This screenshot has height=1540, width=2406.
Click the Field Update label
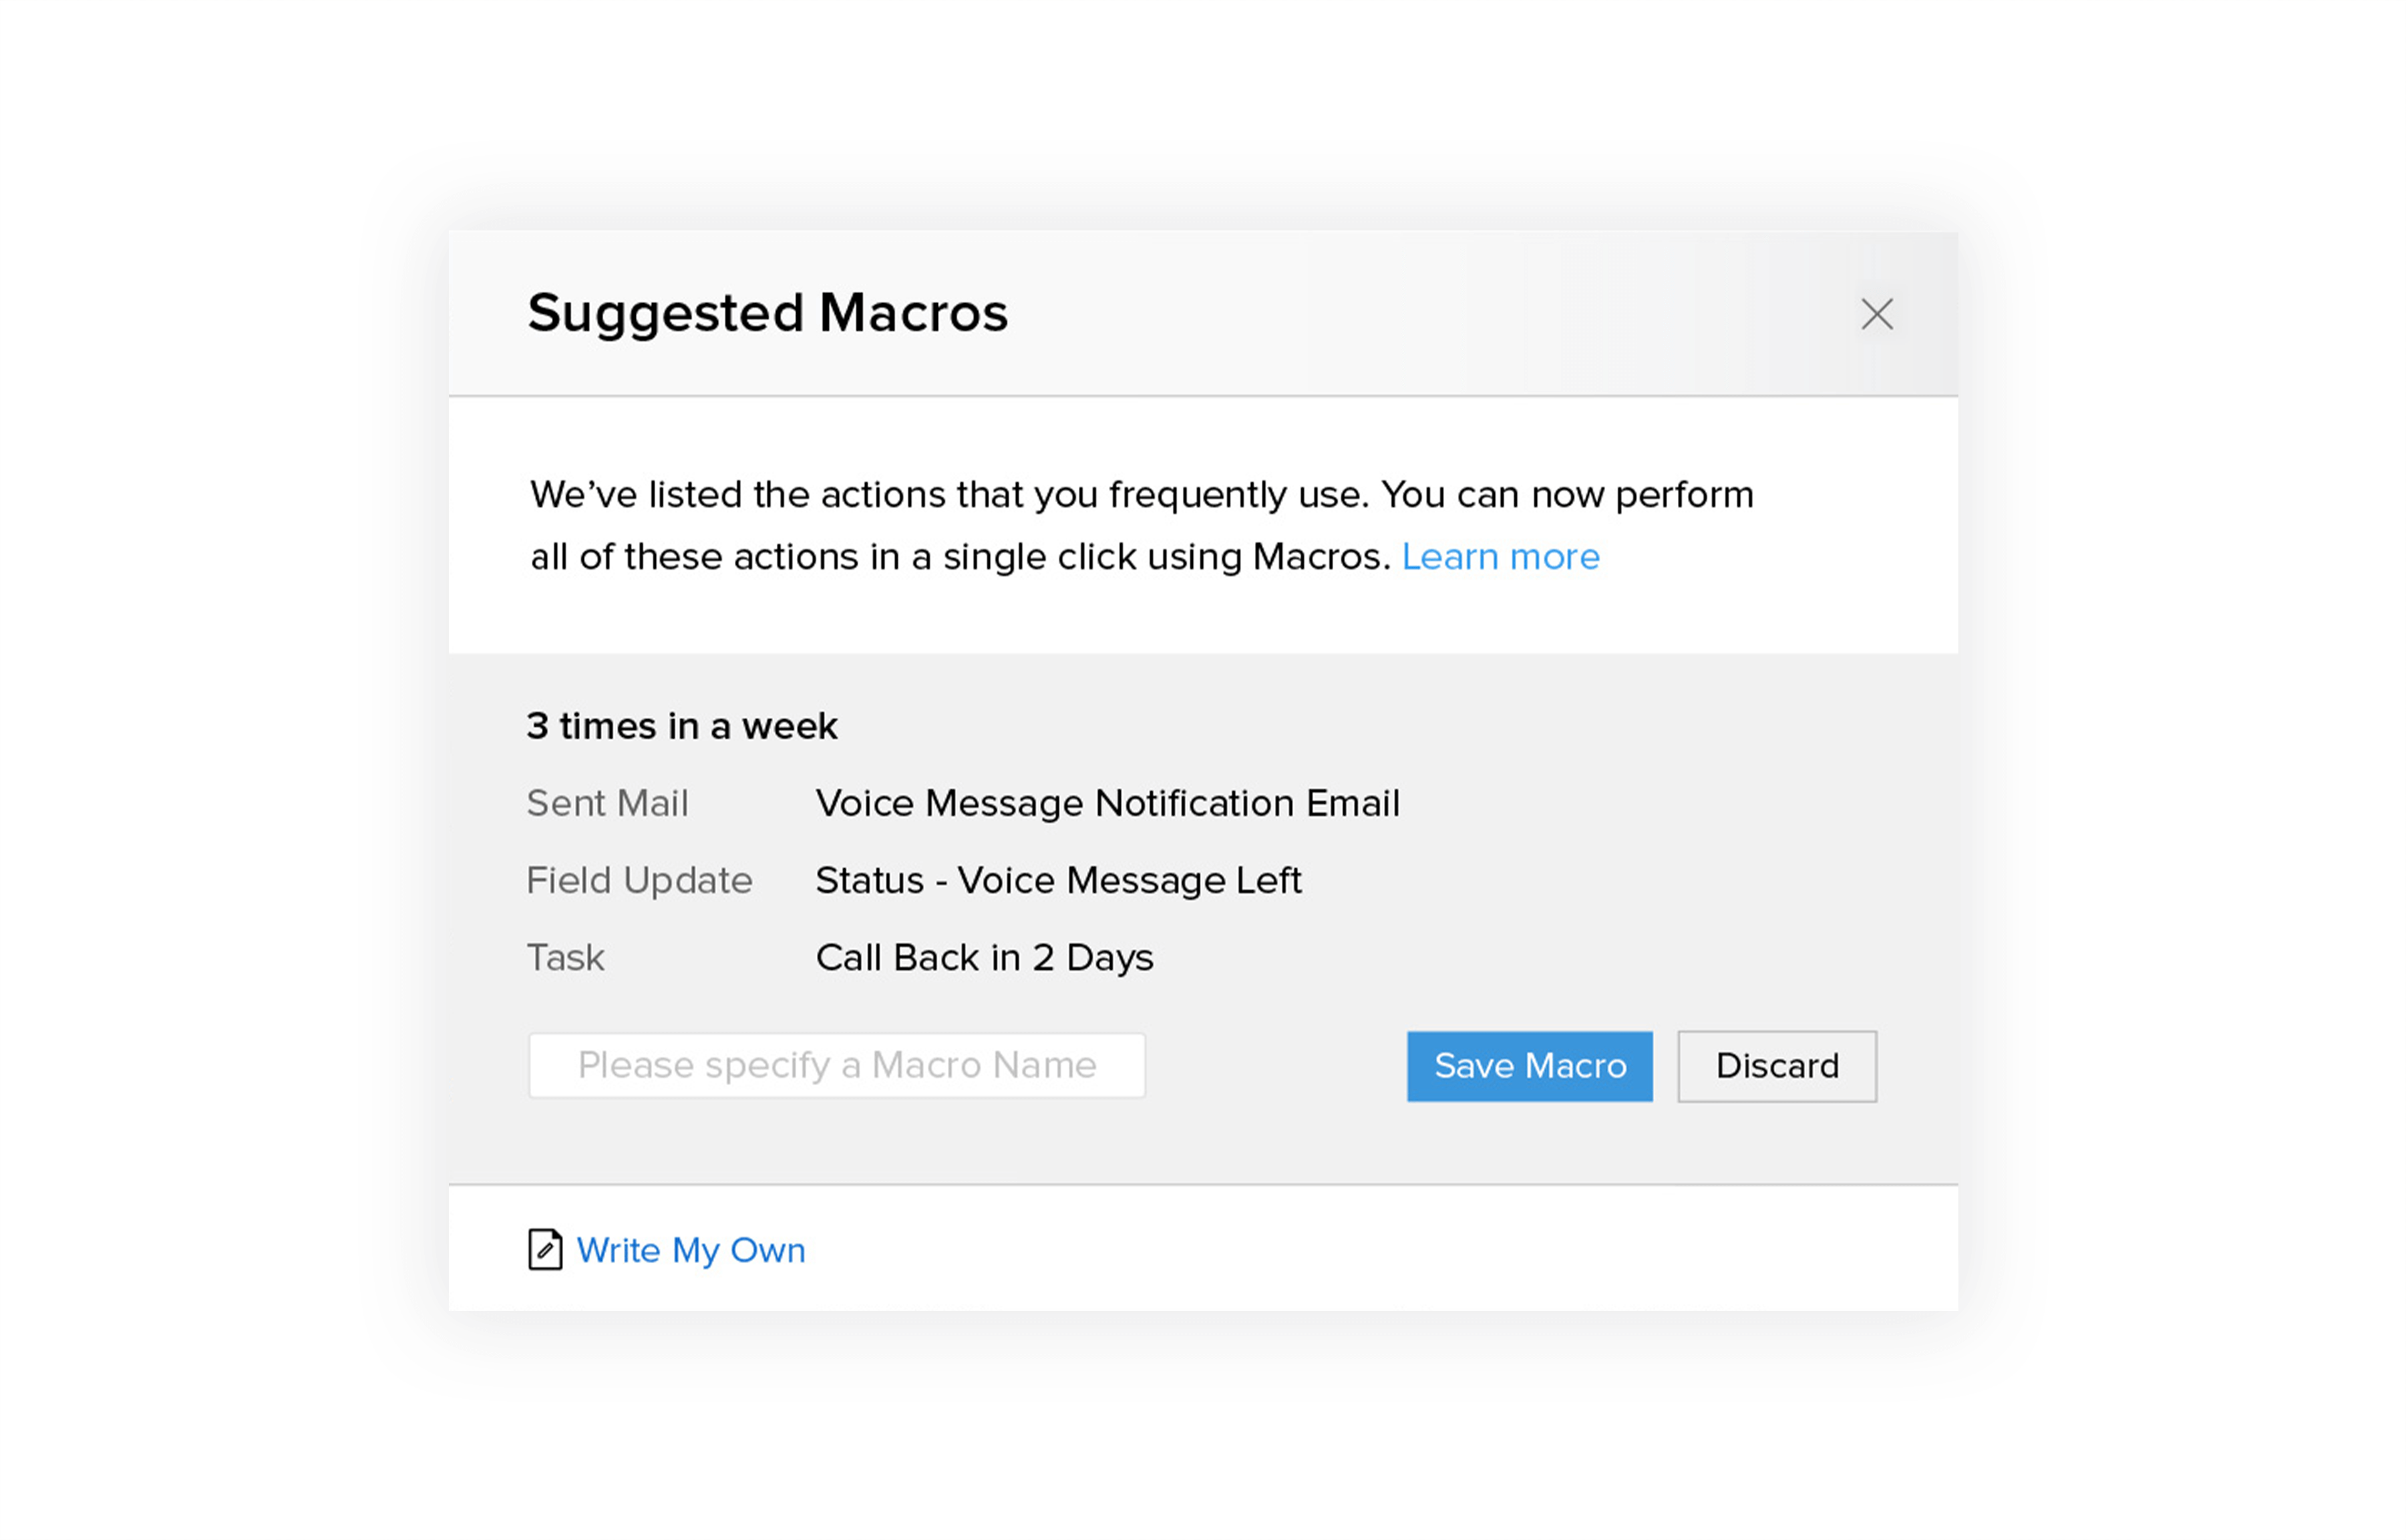[x=639, y=880]
